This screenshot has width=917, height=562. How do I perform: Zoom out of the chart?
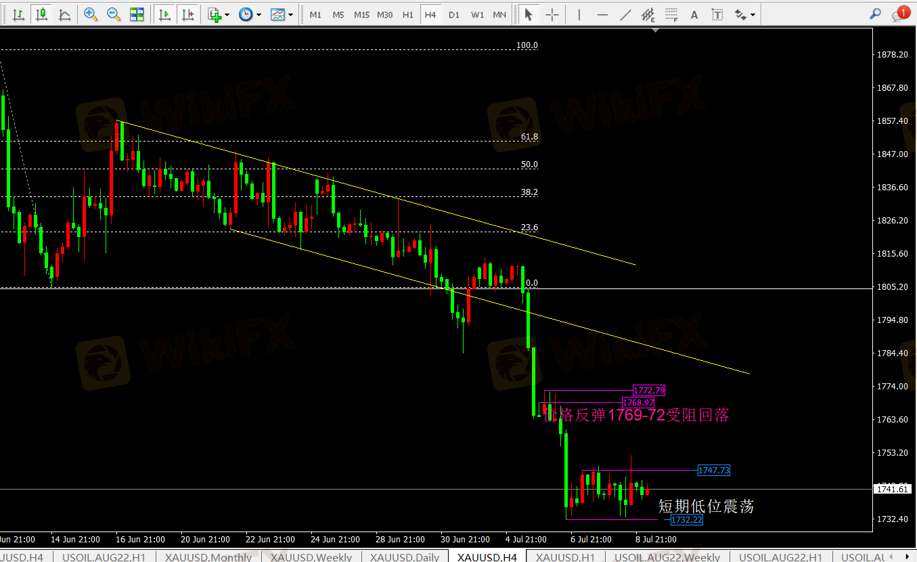tap(114, 14)
